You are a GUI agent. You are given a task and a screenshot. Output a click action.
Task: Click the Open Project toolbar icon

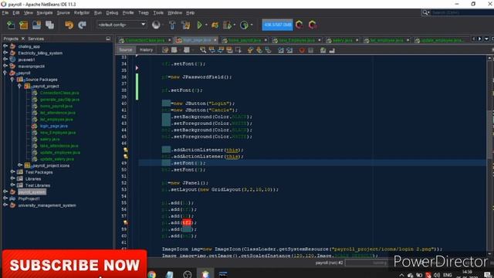click(36, 25)
